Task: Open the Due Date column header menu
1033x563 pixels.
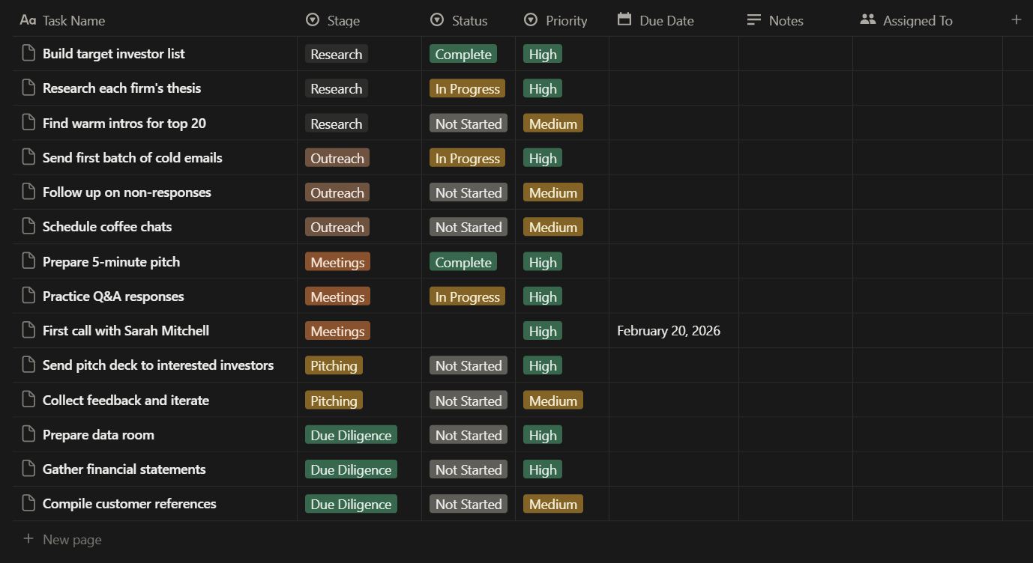Action: tap(666, 20)
